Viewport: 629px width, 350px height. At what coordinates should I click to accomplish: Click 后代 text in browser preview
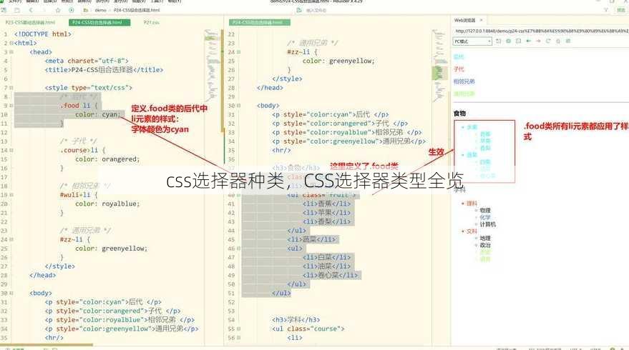tap(459, 56)
